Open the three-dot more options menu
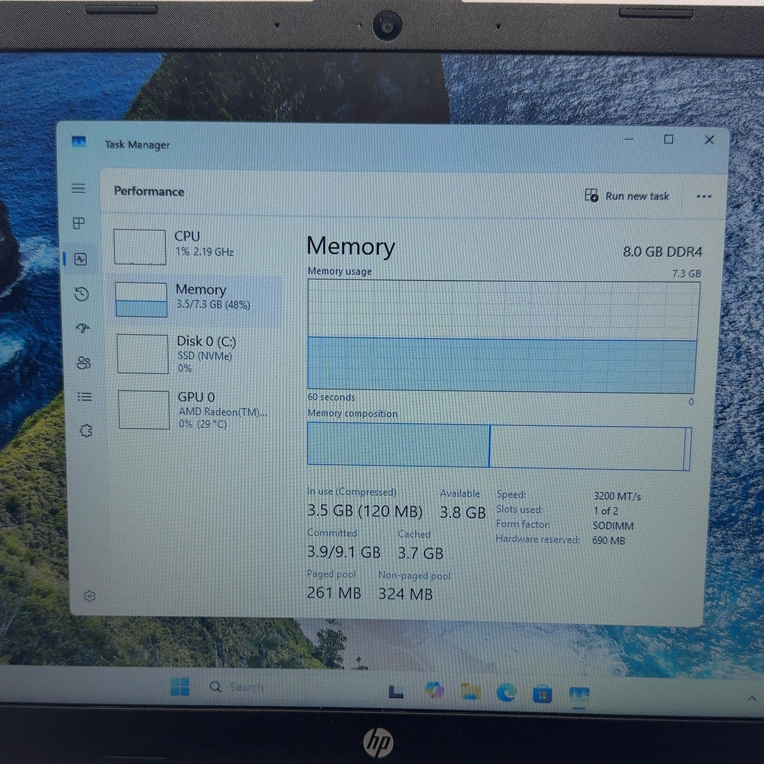This screenshot has width=764, height=764. 704,196
